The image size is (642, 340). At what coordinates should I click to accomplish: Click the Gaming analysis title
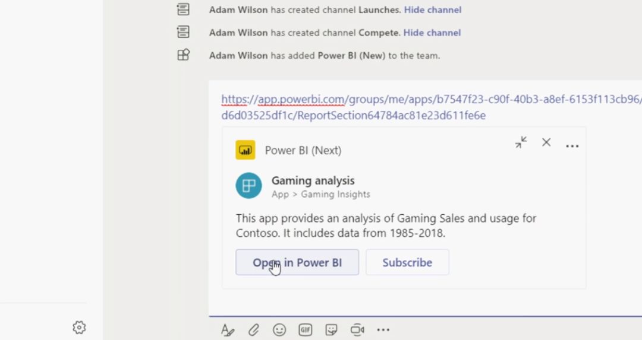pos(313,180)
